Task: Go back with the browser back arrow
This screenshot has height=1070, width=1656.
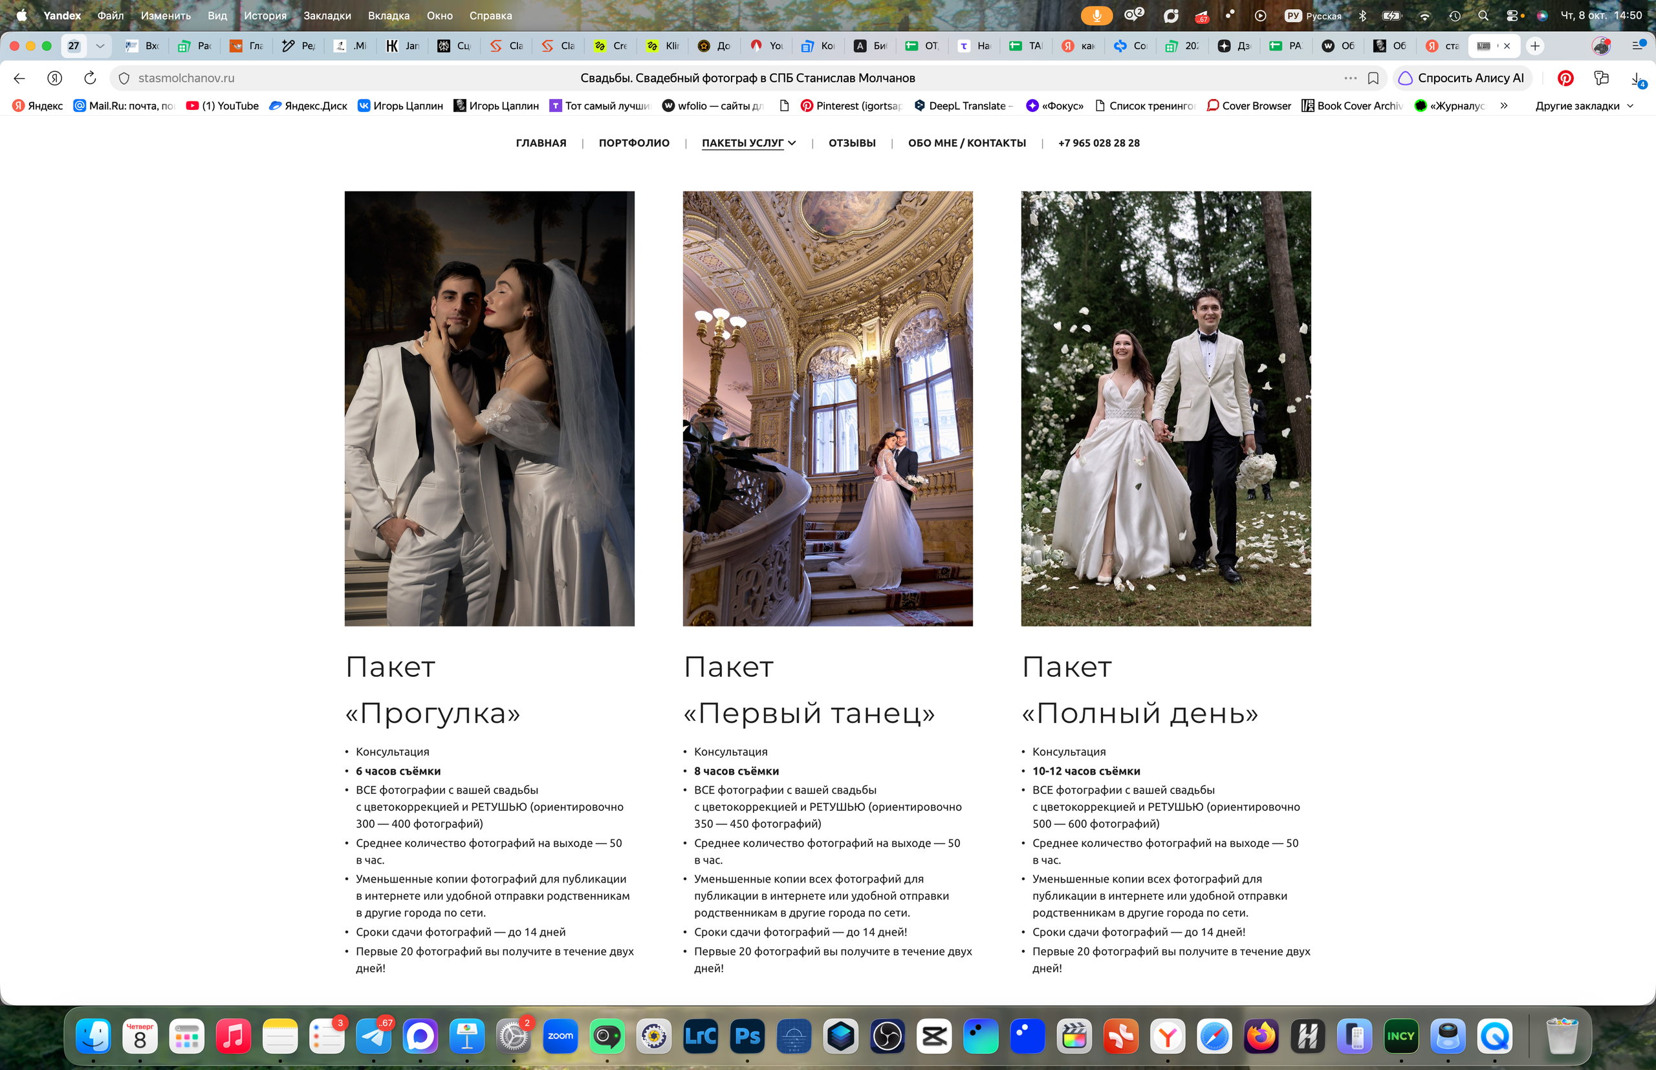Action: tap(19, 78)
